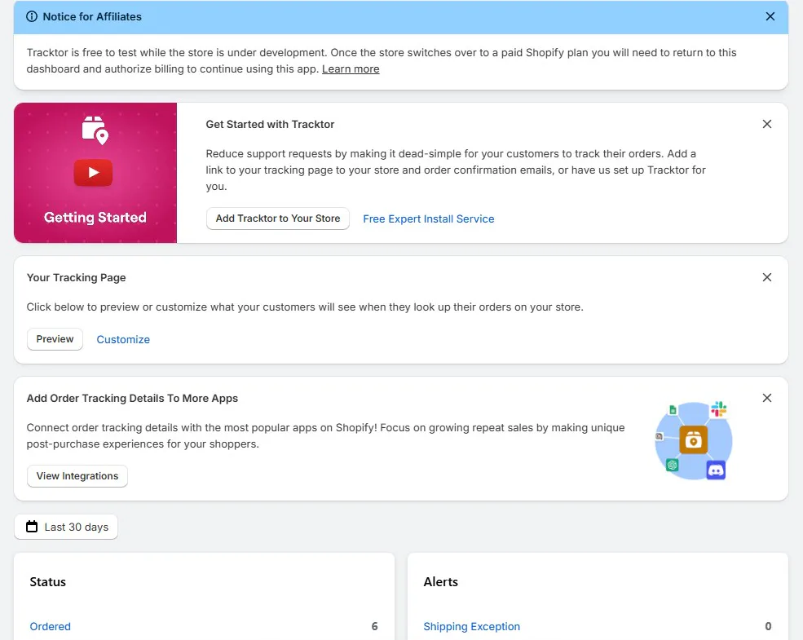The height and width of the screenshot is (640, 803).
Task: Click the Preview button
Action: pyautogui.click(x=55, y=339)
